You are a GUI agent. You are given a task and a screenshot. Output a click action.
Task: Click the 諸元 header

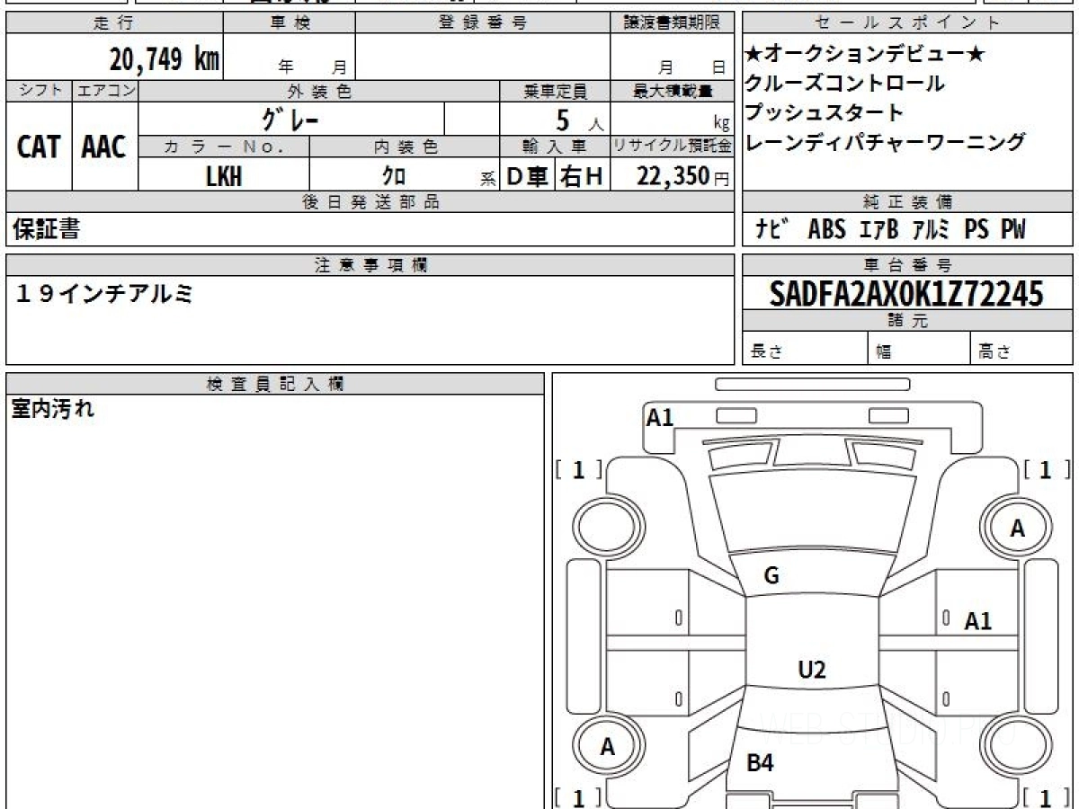tap(907, 322)
